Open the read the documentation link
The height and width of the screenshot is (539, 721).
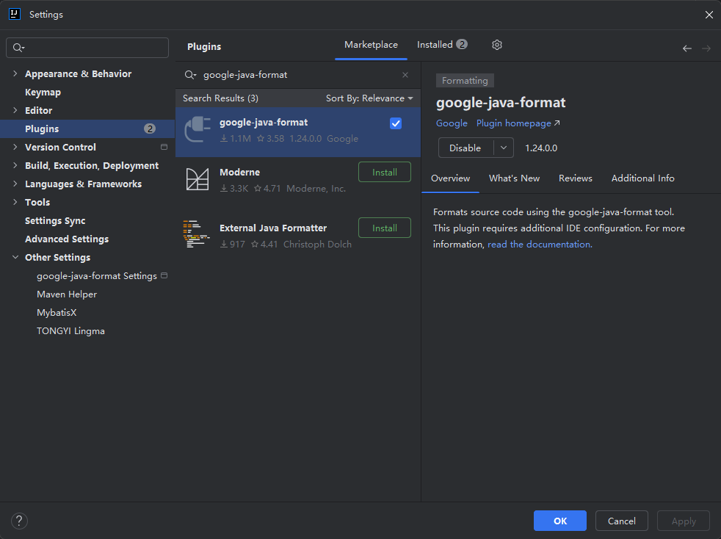(x=540, y=245)
